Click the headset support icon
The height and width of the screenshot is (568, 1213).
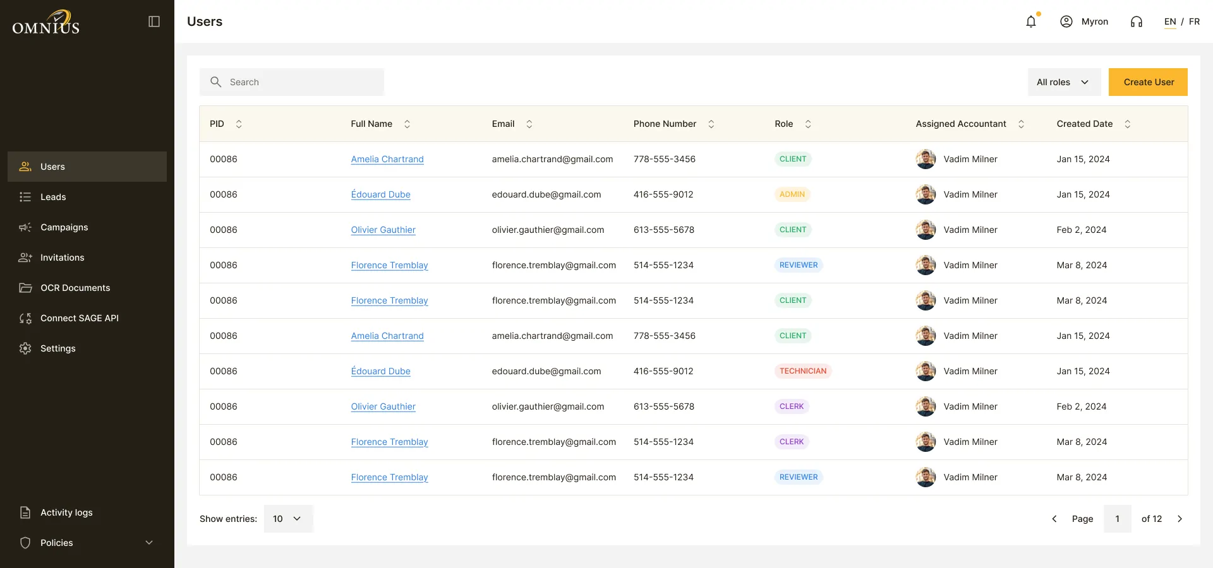tap(1137, 21)
